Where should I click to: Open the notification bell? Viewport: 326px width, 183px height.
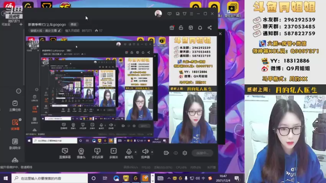tap(200, 28)
